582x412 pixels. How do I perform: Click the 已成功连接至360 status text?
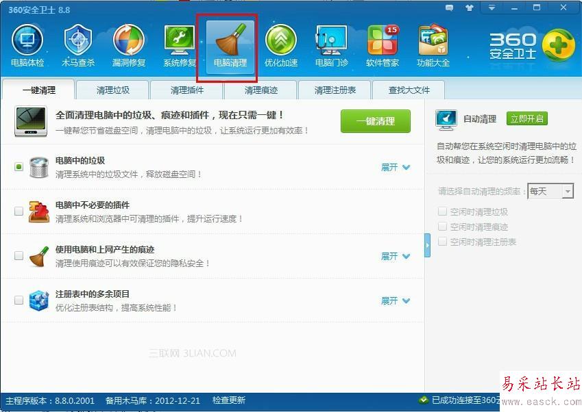coord(465,400)
